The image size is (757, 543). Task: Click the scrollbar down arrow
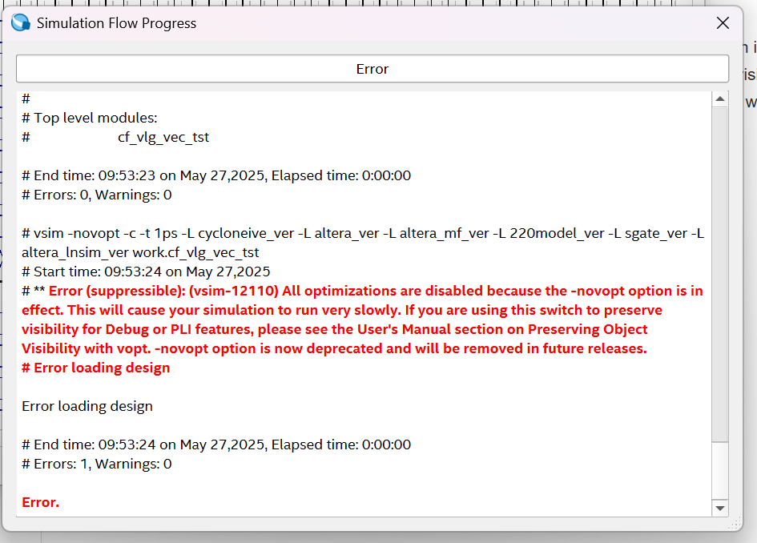coord(720,508)
